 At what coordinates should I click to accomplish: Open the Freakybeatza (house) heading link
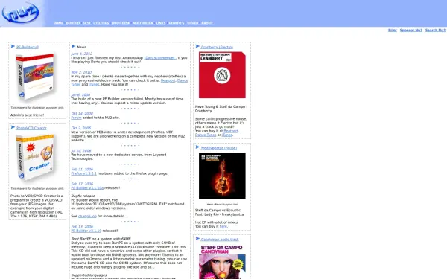pos(219,148)
